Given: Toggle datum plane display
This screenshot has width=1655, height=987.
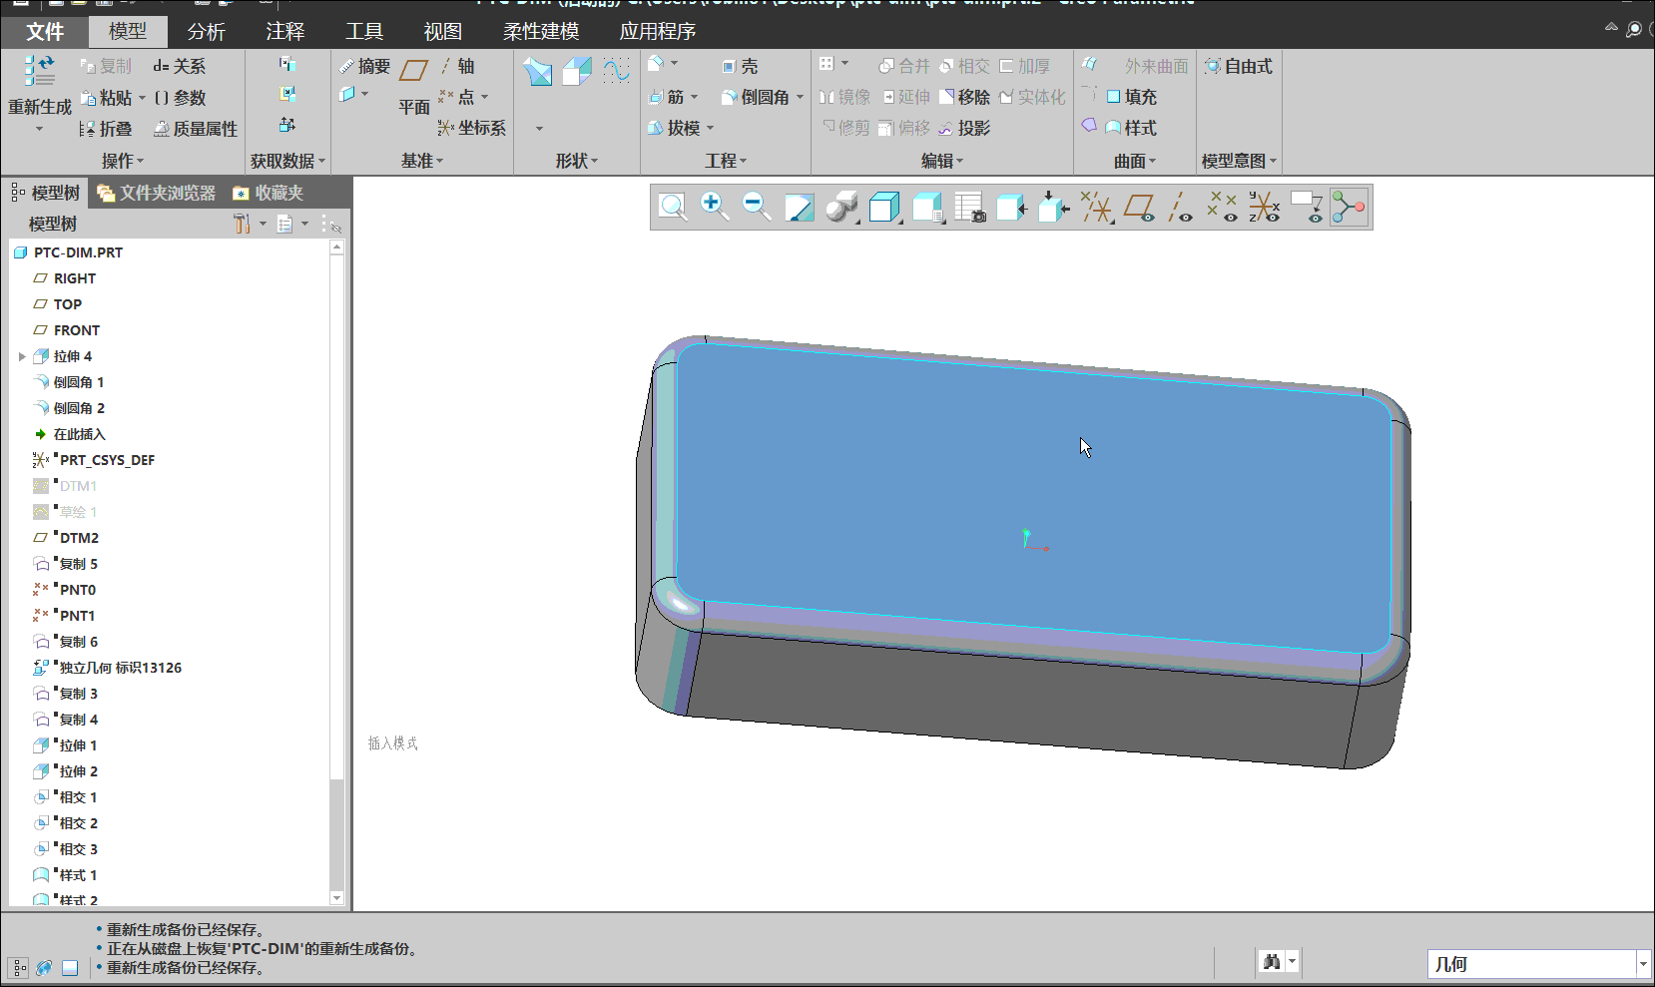Looking at the screenshot, I should pyautogui.click(x=1139, y=208).
